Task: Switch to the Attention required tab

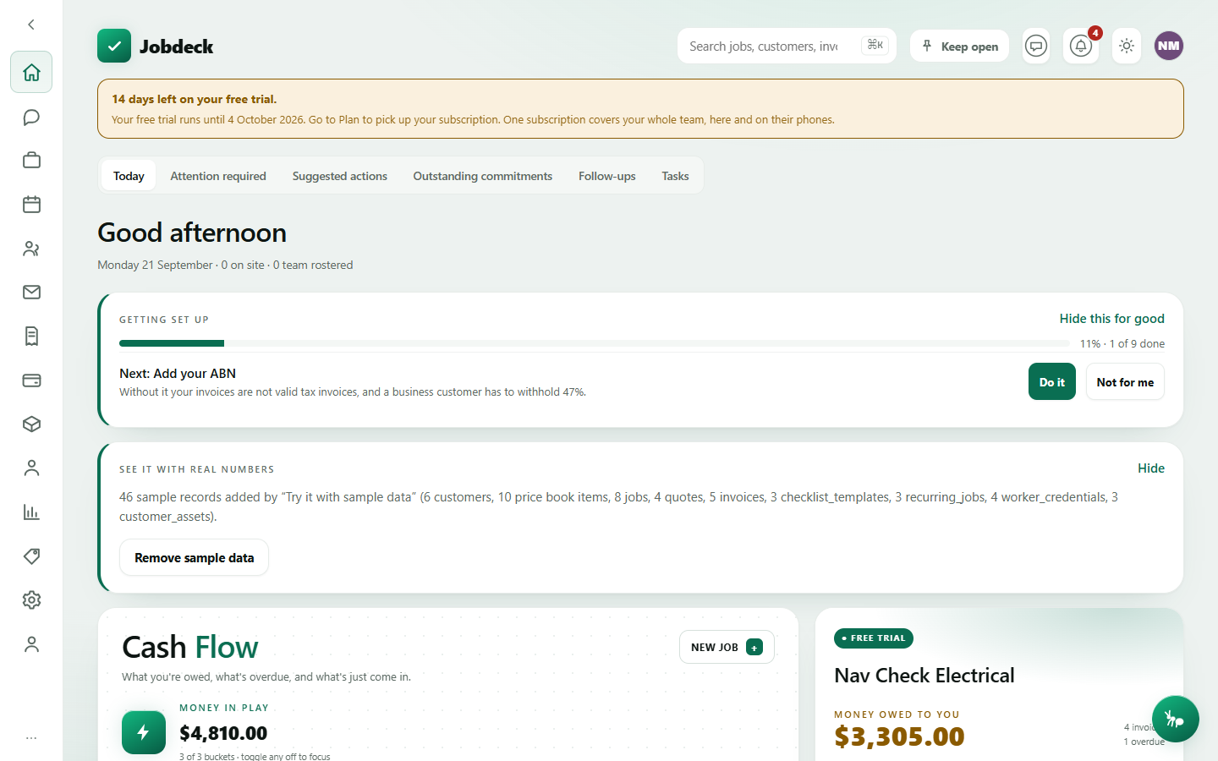Action: click(x=218, y=176)
